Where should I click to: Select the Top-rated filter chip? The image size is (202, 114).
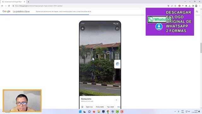tap(110, 107)
